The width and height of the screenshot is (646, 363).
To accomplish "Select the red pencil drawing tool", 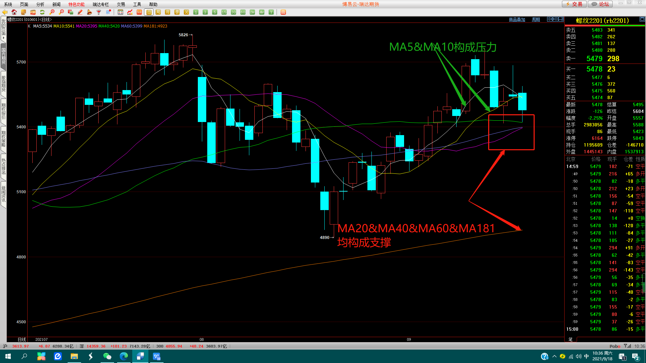I will pos(80,12).
